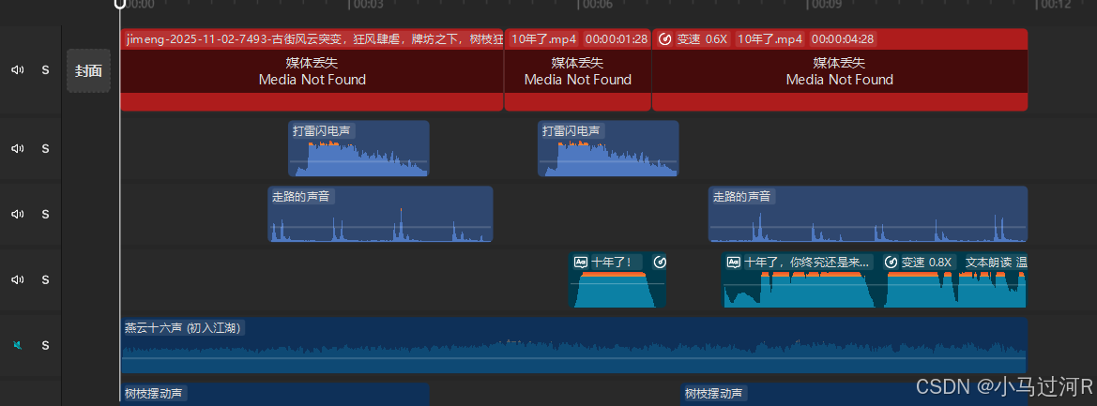Select the later 打雷闪电声 audio clip
The width and height of the screenshot is (1097, 406).
(608, 148)
